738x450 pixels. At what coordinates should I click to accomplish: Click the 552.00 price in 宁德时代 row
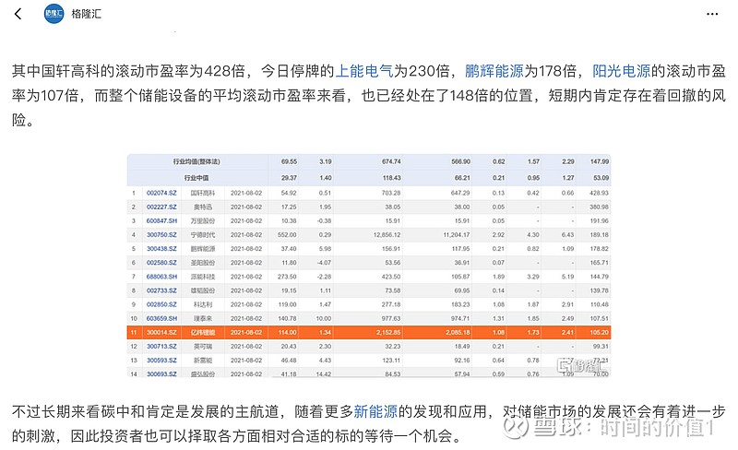pos(287,235)
